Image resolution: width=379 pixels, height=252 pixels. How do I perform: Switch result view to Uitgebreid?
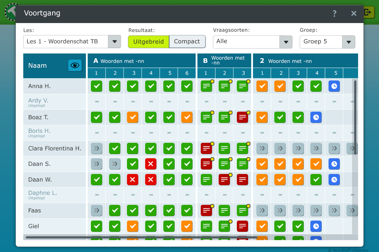(149, 42)
